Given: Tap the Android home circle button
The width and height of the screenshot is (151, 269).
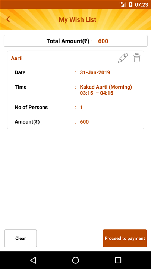Looking at the screenshot, I should click(75, 260).
